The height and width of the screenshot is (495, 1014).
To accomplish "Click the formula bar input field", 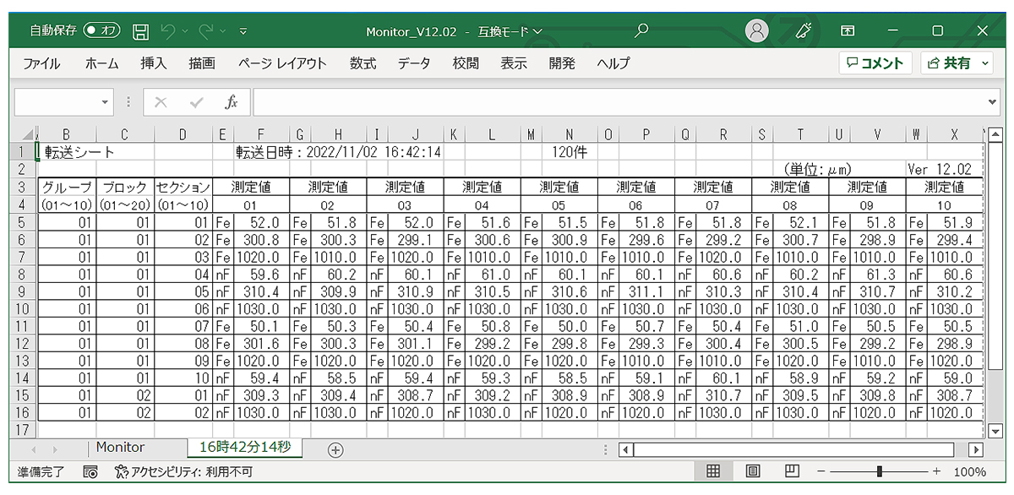I will tap(617, 102).
